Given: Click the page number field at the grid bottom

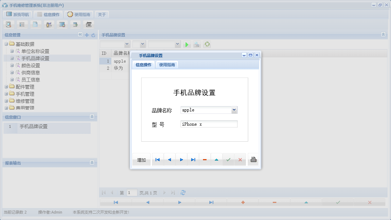Looking at the screenshot, I should 131,192.
